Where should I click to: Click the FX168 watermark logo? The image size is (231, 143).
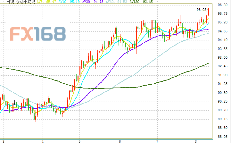click(x=38, y=34)
